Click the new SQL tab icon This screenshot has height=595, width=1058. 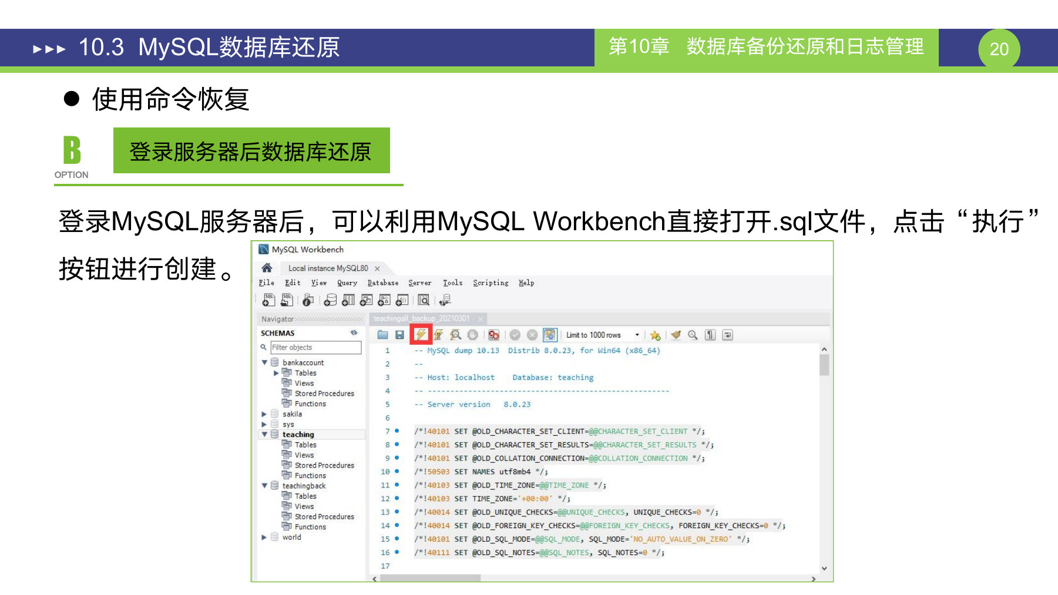pos(268,300)
